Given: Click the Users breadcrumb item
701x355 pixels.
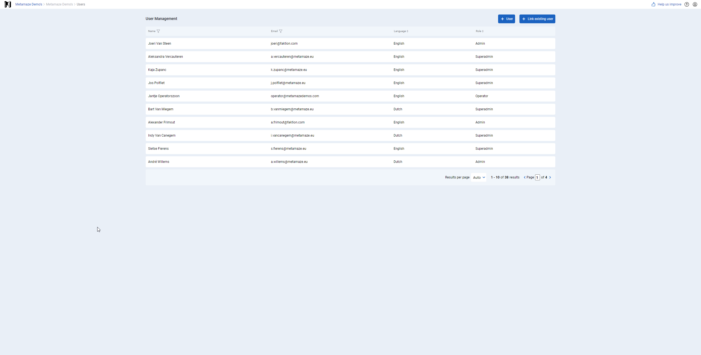Looking at the screenshot, I should 81,4.
